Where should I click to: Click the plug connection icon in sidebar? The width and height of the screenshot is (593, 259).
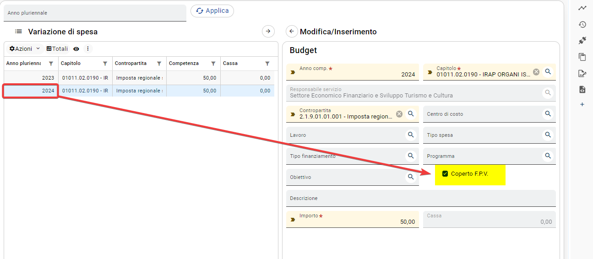582,41
